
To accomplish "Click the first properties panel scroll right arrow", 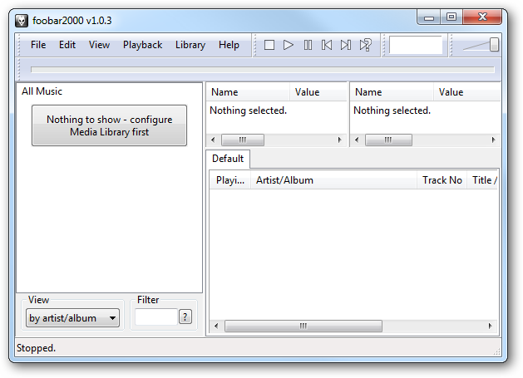I will [340, 140].
